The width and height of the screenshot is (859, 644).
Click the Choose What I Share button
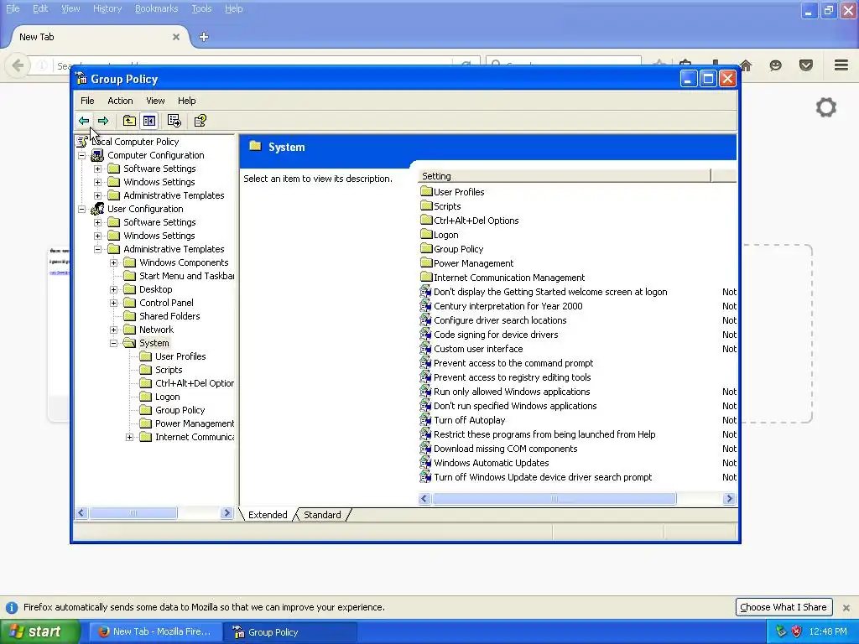pyautogui.click(x=784, y=607)
